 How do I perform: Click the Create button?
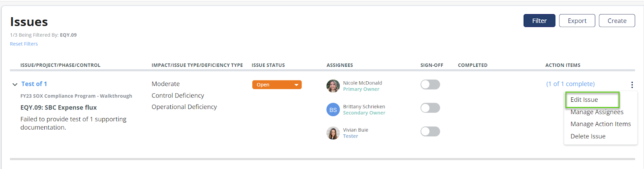pos(617,21)
